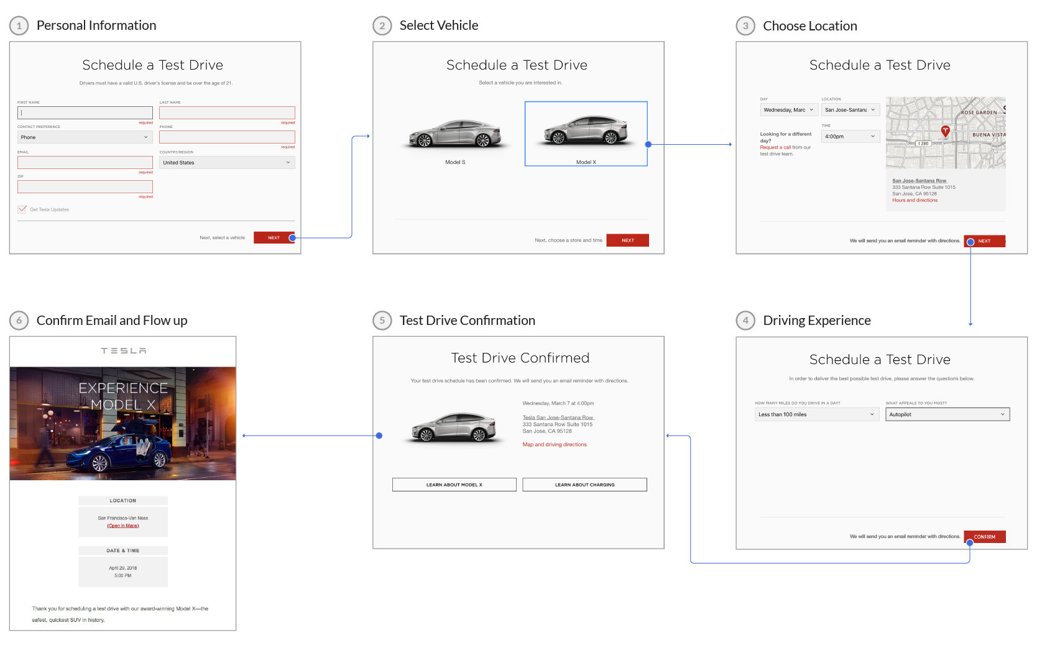
Task: Click the Wednesday, March 7 at 4:00pm text
Action: pos(558,403)
